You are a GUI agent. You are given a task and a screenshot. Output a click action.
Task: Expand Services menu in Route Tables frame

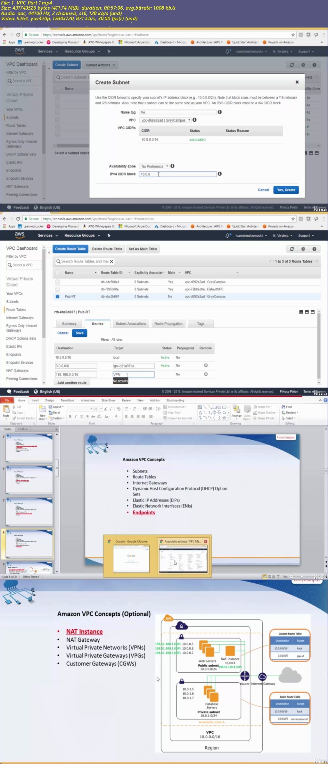click(48, 235)
